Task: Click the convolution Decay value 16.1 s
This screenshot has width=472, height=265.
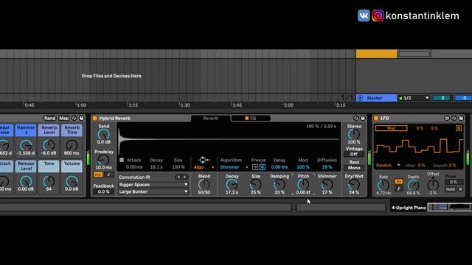Action: 156,167
